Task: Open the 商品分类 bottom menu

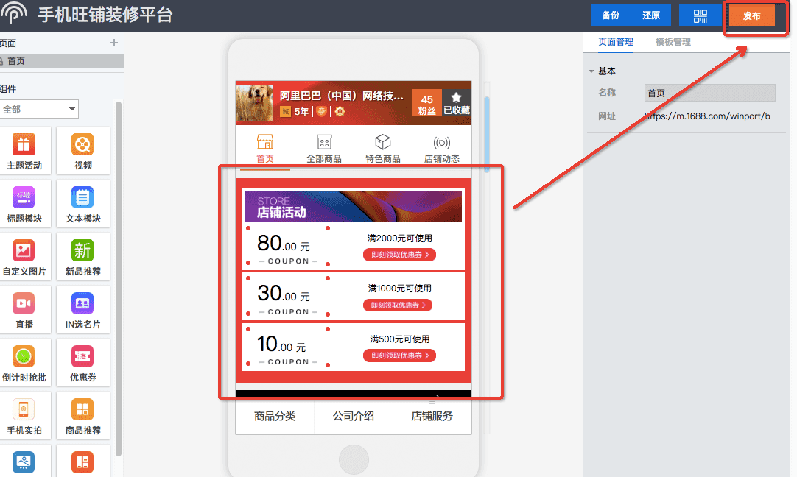Action: 275,416
